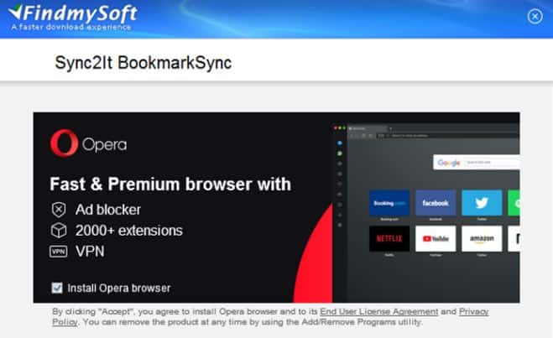Screen dimensions: 553x338
Task: Open the Privacy Policy link
Action: click(473, 311)
